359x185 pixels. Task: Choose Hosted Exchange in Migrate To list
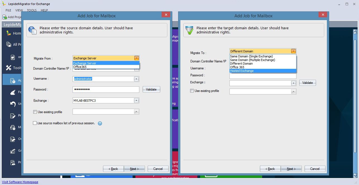tap(263, 71)
